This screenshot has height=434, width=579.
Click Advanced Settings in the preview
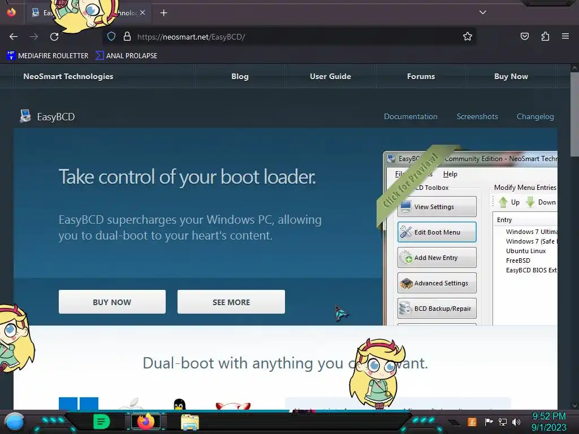coord(437,283)
